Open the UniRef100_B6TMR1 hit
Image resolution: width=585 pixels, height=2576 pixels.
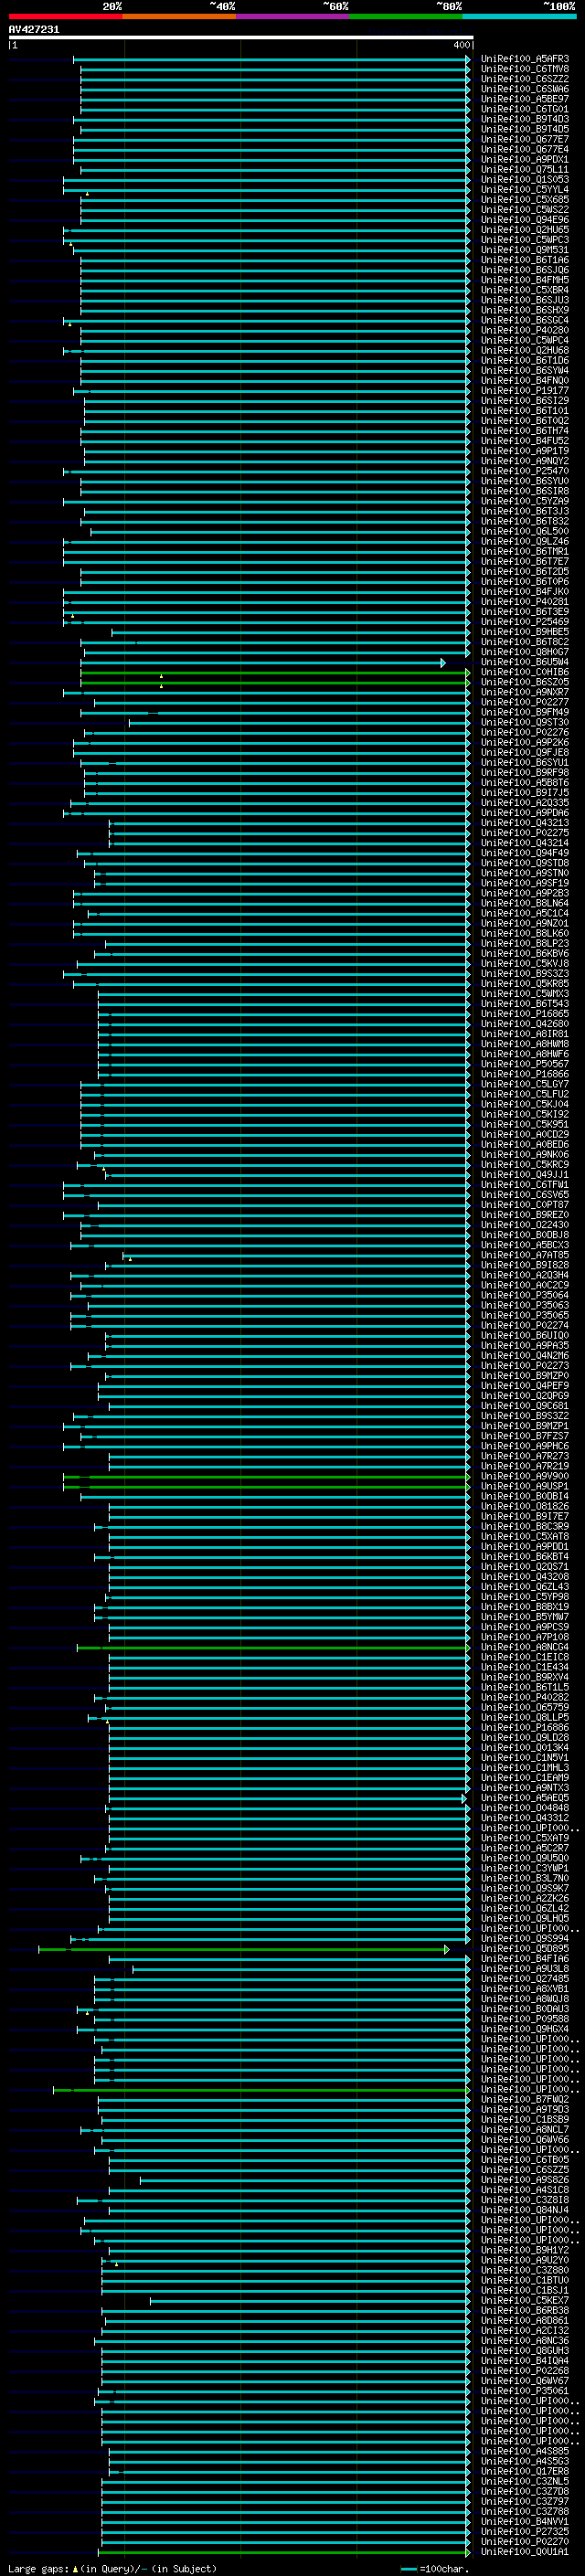tap(524, 551)
